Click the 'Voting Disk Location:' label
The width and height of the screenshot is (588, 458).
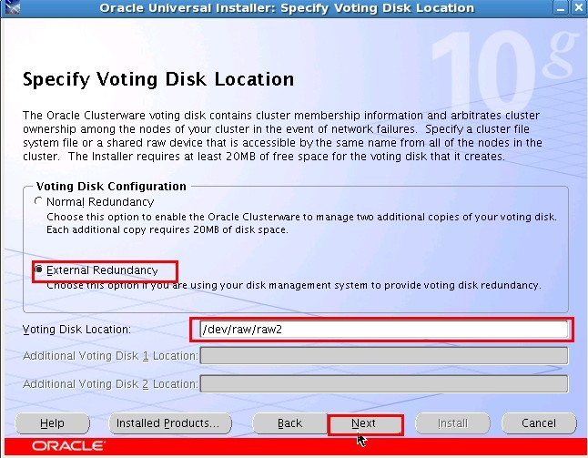[x=76, y=330]
